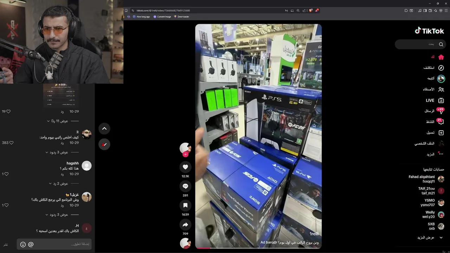The width and height of the screenshot is (450, 253).
Task: Open the Welly followed account
Action: pyautogui.click(x=433, y=215)
